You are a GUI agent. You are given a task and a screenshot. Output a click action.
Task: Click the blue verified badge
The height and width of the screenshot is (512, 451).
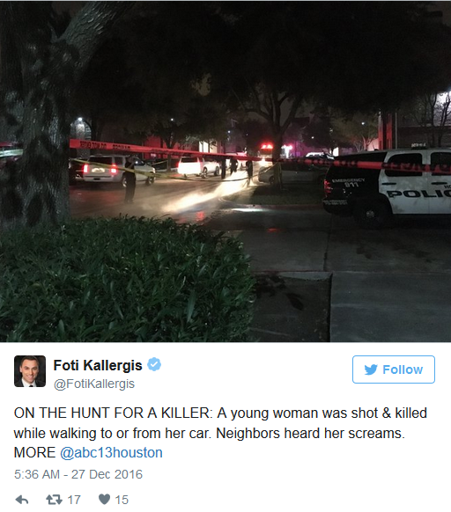[154, 364]
